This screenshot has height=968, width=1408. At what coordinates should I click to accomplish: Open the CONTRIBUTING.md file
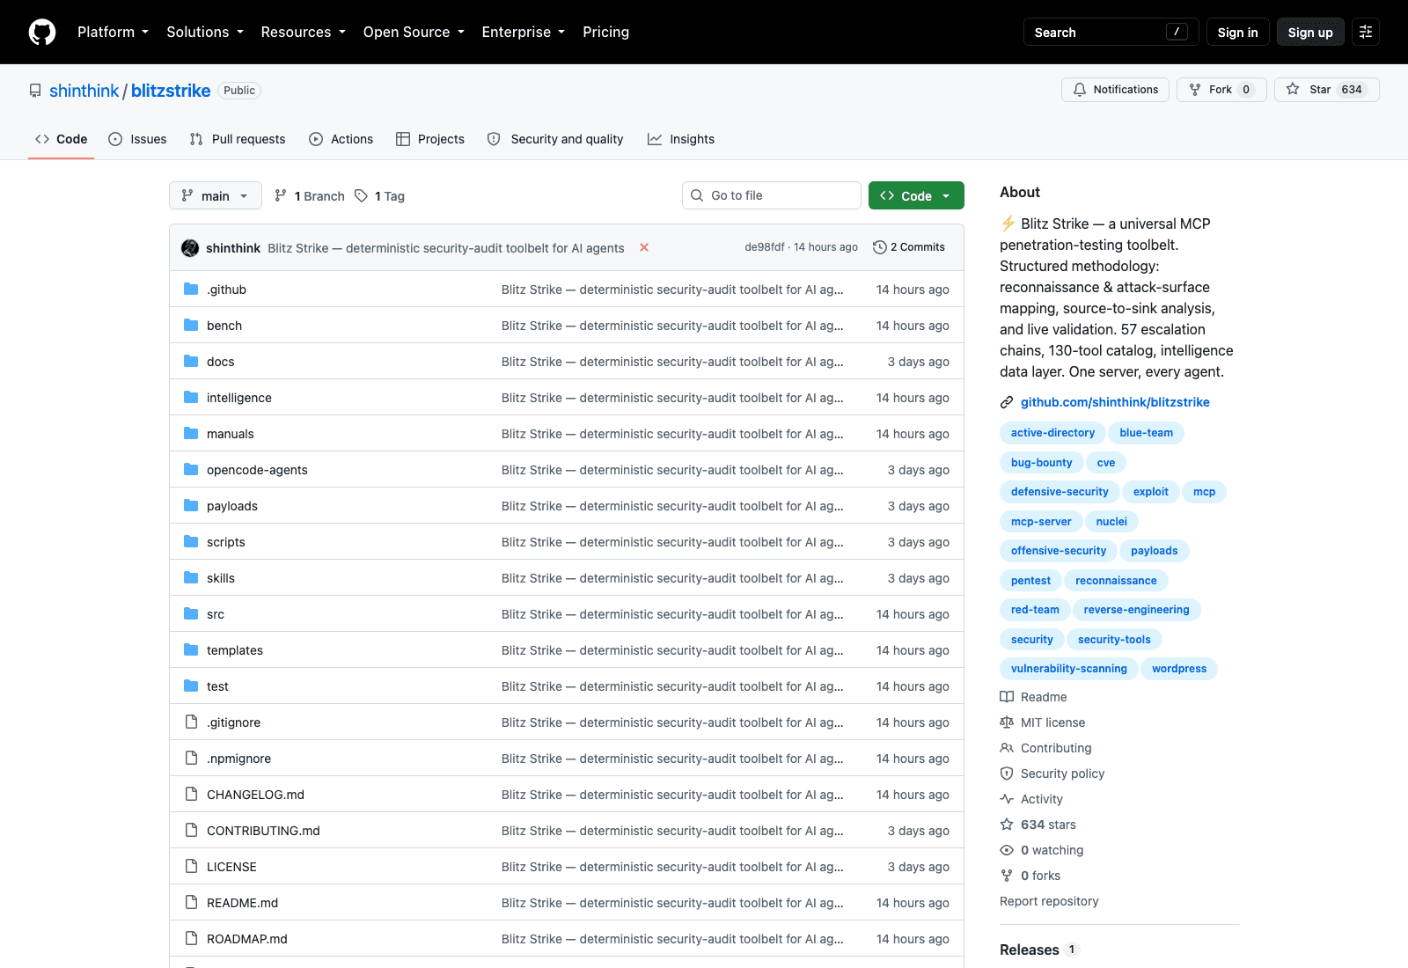(x=263, y=831)
